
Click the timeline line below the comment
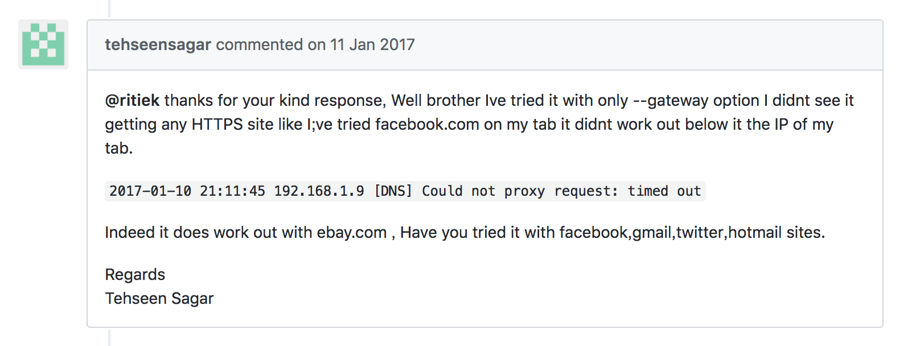[x=109, y=337]
